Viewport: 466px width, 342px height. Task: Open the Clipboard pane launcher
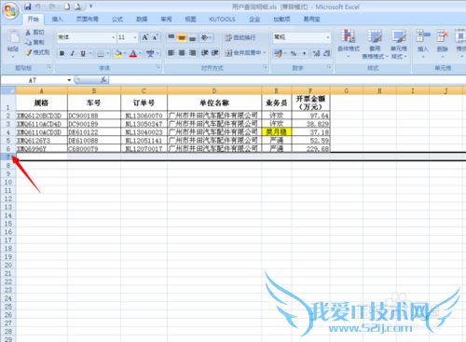pyautogui.click(x=48, y=67)
